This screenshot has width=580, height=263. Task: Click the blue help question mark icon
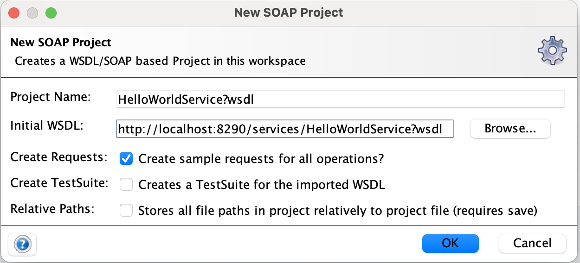pos(22,244)
